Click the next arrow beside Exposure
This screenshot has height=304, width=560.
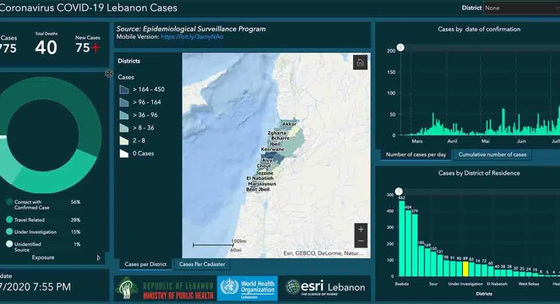[x=99, y=258]
